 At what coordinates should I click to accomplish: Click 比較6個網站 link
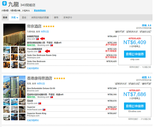click(33, 68)
